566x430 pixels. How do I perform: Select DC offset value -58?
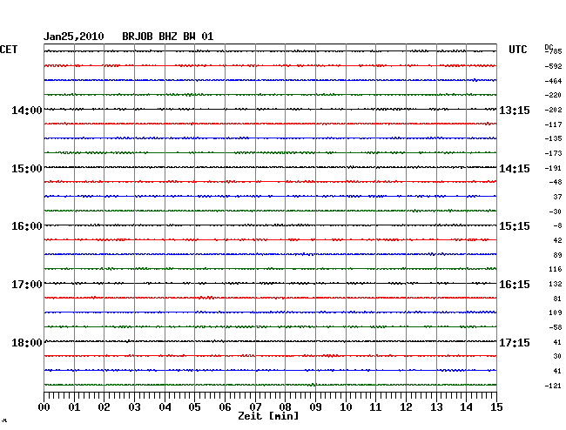pos(556,327)
